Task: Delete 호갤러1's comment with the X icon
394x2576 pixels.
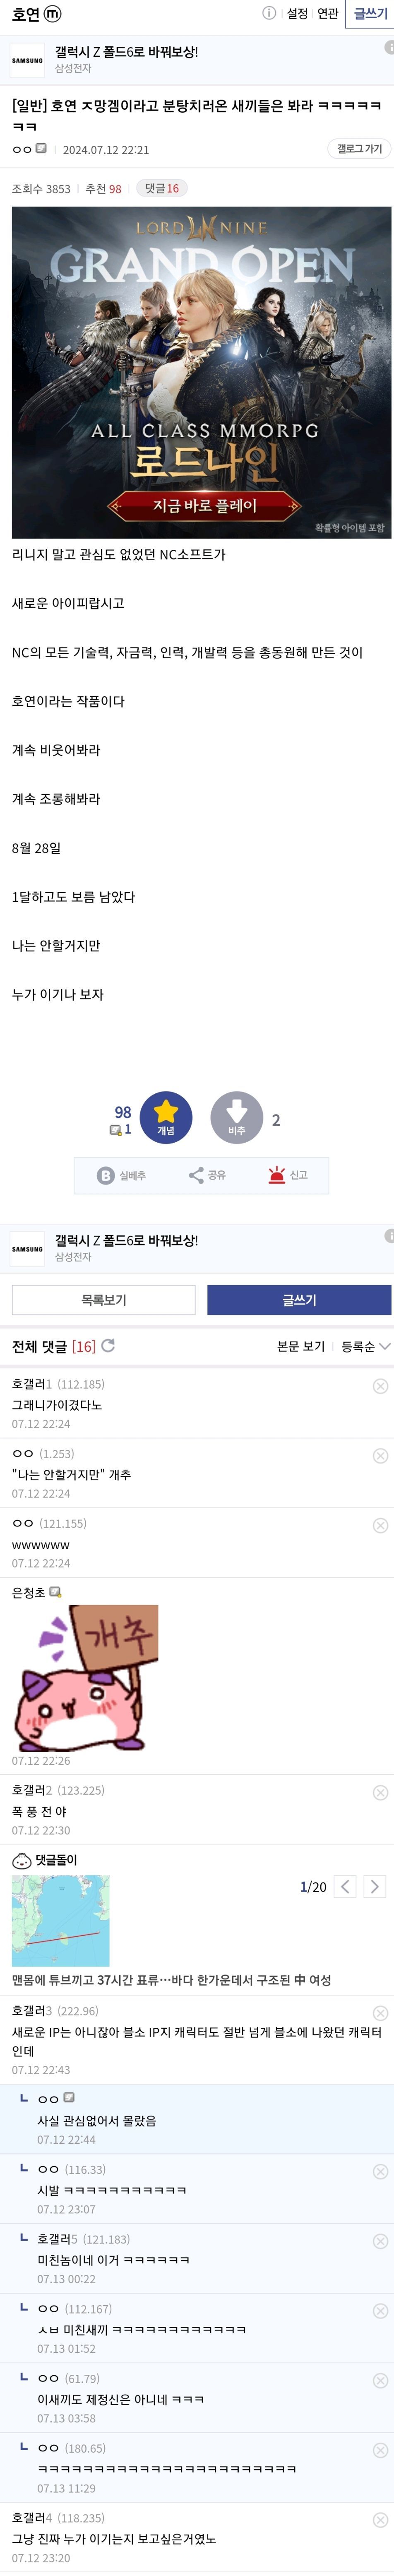Action: pos(380,1386)
